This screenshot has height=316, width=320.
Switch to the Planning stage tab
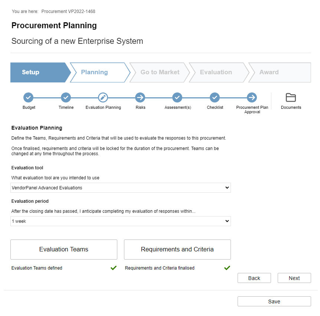coord(100,72)
